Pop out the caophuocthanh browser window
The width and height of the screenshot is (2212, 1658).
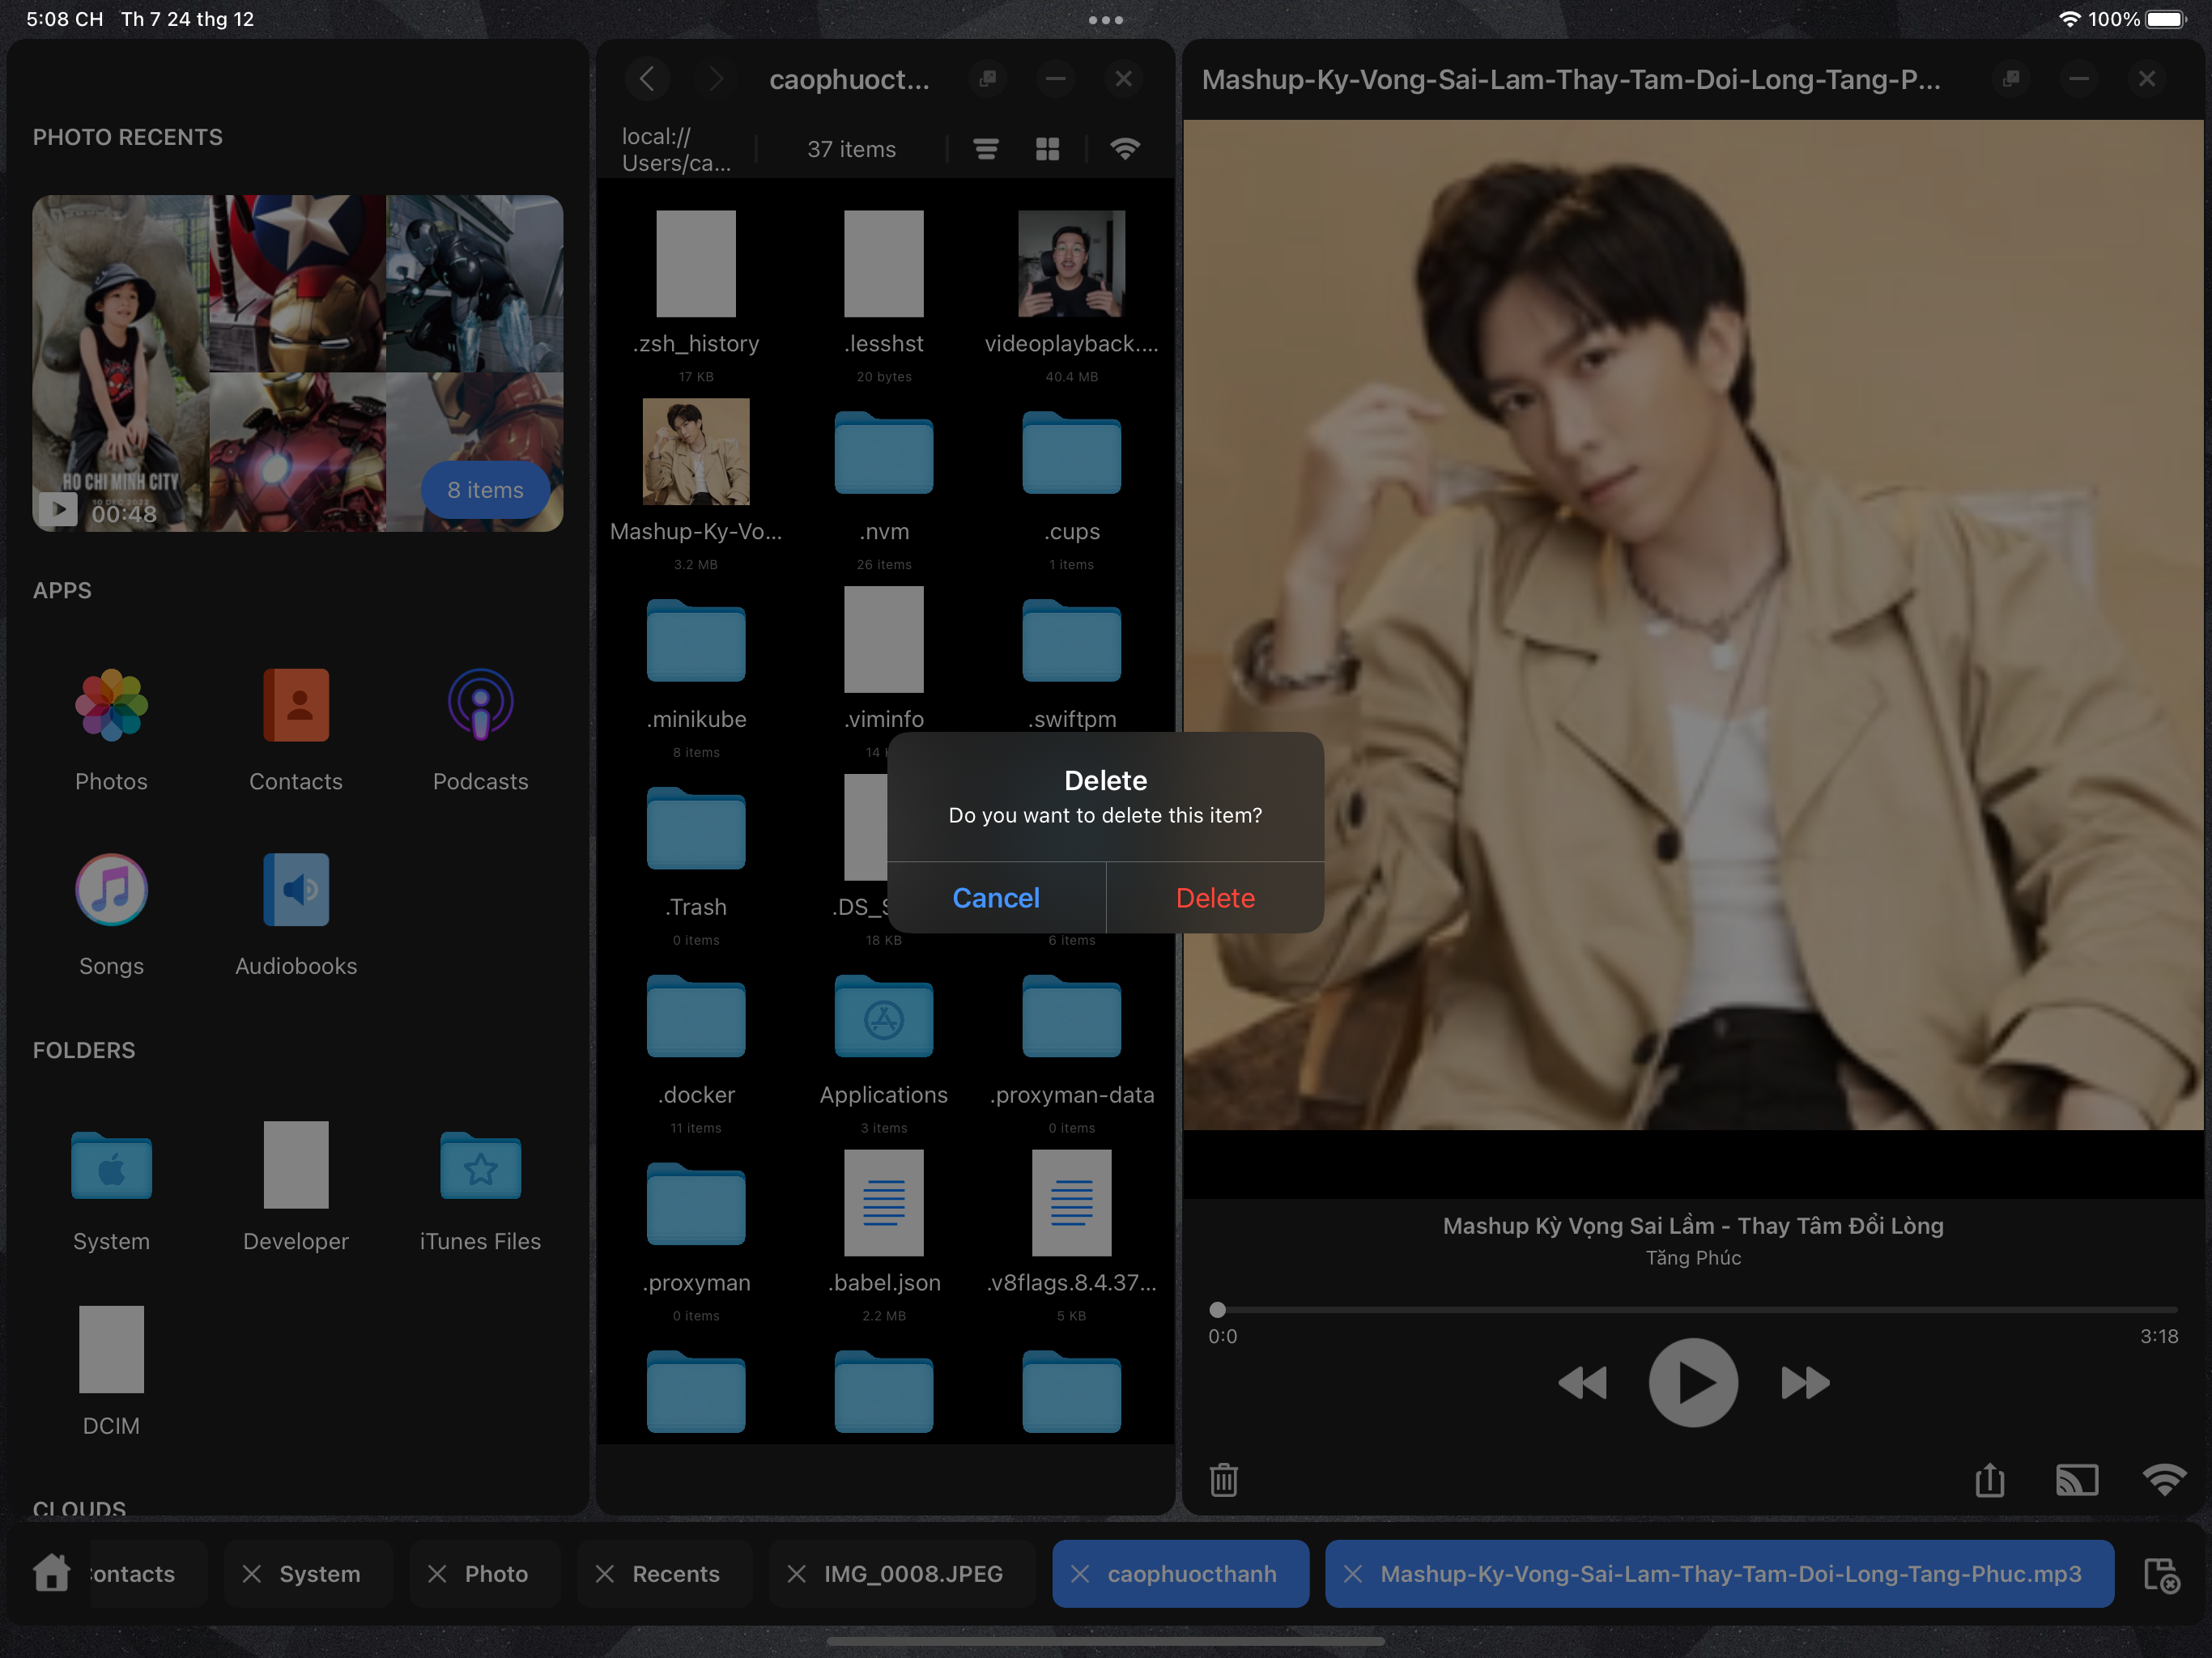coord(988,79)
